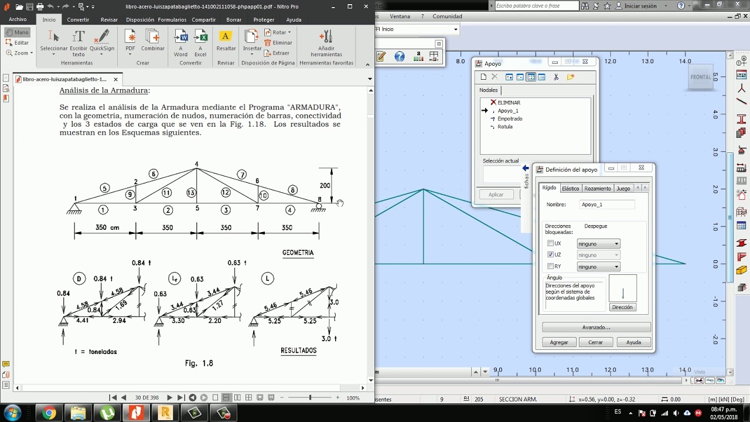Viewport: 750px width, 422px height.
Task: Switch to the Juego tab
Action: [x=623, y=188]
